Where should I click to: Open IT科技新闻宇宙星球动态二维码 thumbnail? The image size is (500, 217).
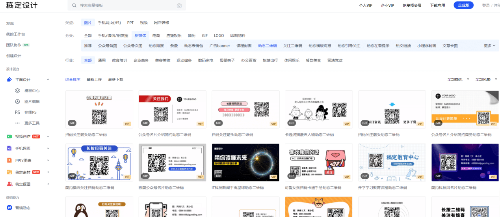tap(245, 162)
